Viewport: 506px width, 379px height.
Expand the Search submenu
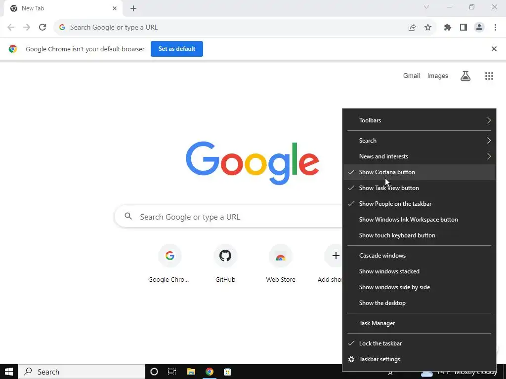pos(419,141)
